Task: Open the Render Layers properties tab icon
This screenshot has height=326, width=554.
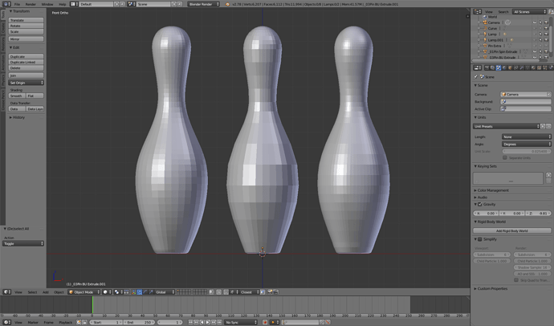Action: click(x=492, y=67)
